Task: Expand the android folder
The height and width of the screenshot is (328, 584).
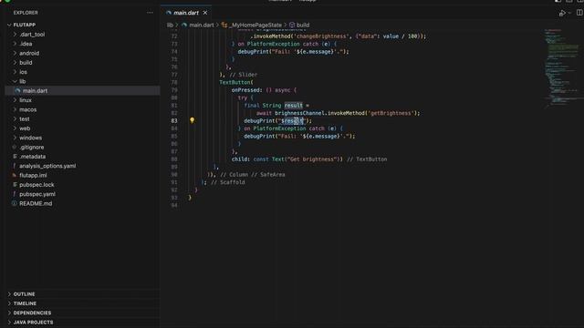Action: point(29,53)
